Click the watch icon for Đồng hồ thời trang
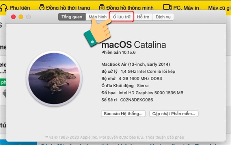This screenshot has height=145, width=231. pos(42,7)
